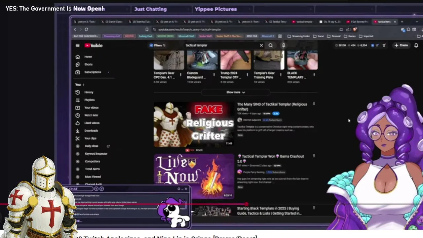Open three-dot menu for Templar's Gear CPC short

(180, 75)
